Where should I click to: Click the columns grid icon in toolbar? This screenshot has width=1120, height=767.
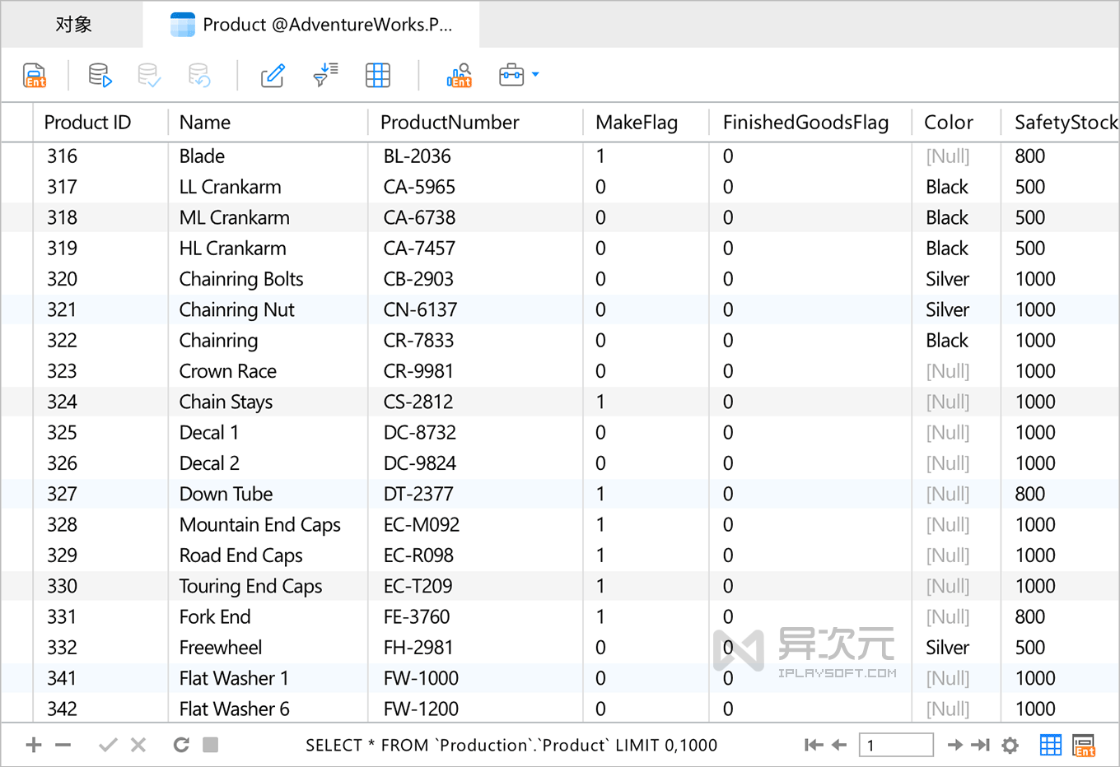click(377, 76)
